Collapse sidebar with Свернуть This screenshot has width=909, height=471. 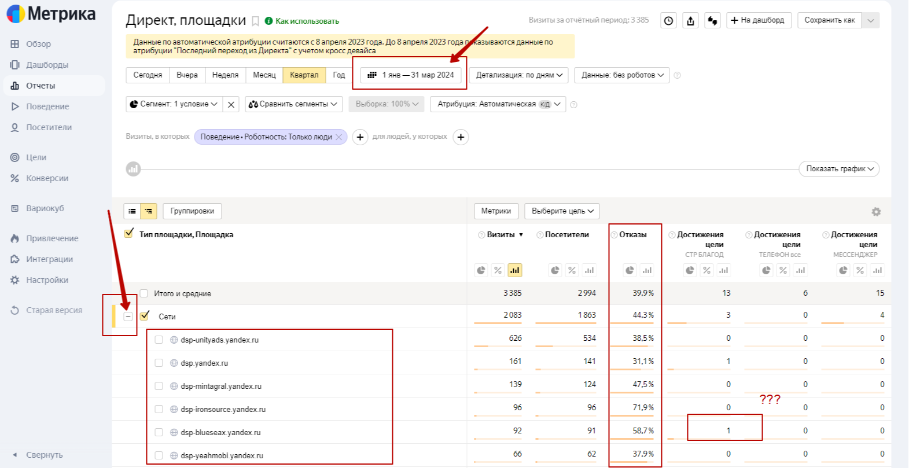click(x=45, y=455)
